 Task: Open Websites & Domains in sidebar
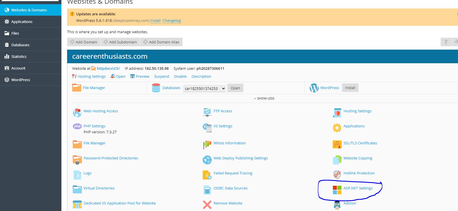point(31,10)
